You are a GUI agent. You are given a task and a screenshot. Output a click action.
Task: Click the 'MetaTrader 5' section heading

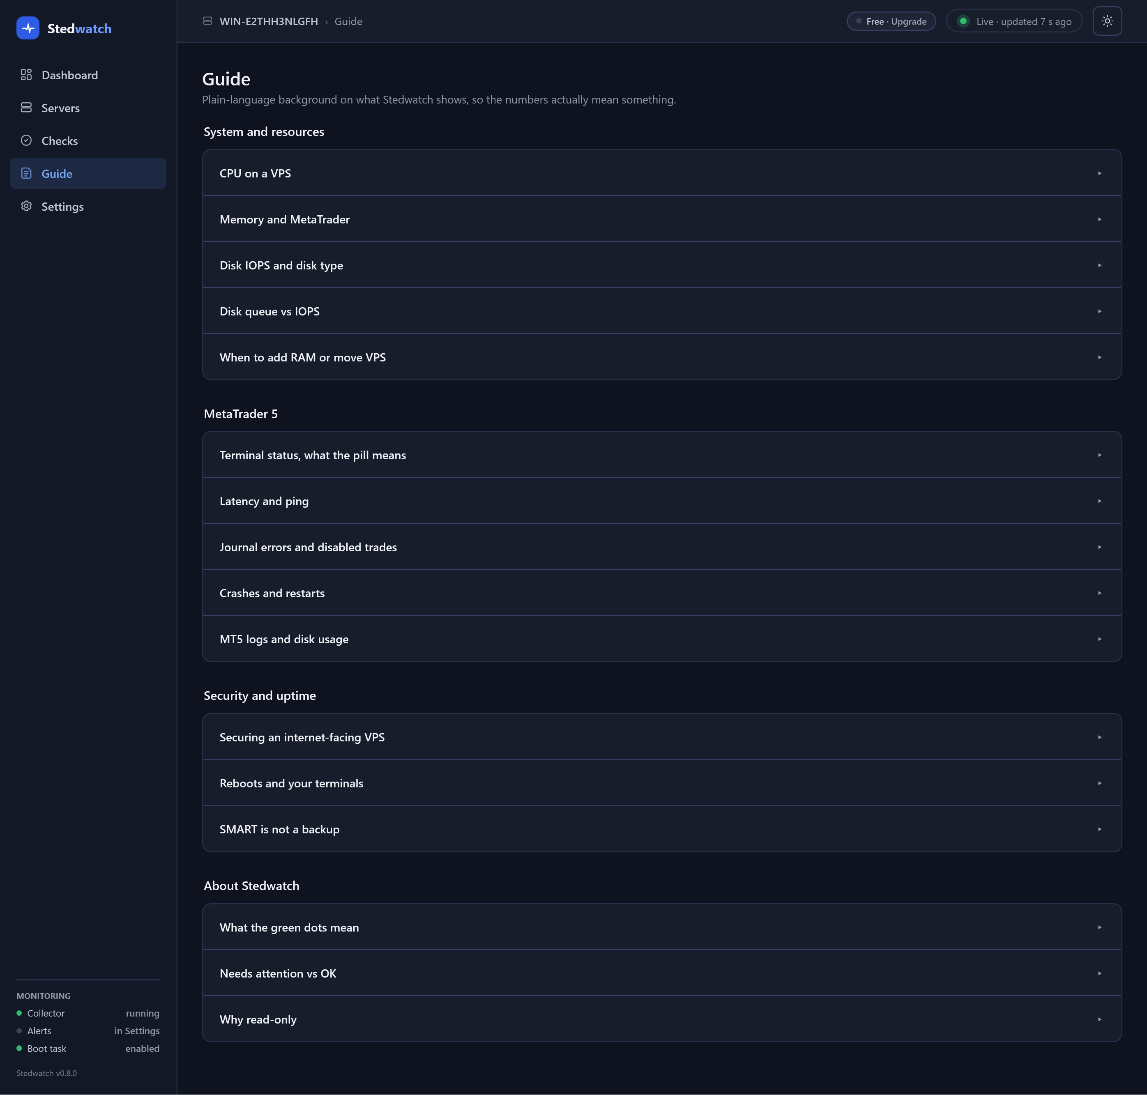[x=240, y=413]
